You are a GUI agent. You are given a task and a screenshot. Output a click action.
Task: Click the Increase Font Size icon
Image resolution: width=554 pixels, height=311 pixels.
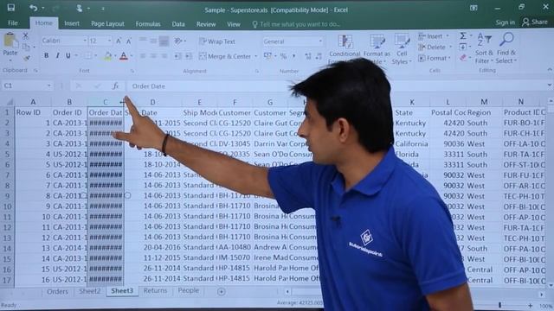pyautogui.click(x=119, y=41)
